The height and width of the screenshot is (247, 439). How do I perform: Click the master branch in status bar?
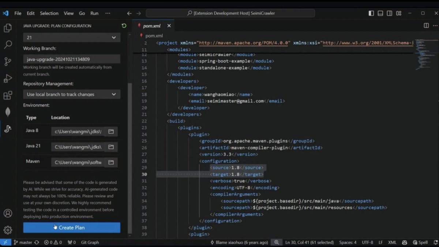click(x=23, y=242)
